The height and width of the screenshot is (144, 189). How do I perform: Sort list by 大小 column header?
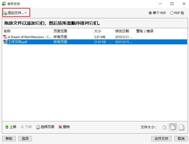[x=103, y=31]
